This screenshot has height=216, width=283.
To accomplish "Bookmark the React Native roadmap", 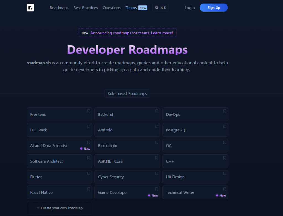I will (89, 189).
